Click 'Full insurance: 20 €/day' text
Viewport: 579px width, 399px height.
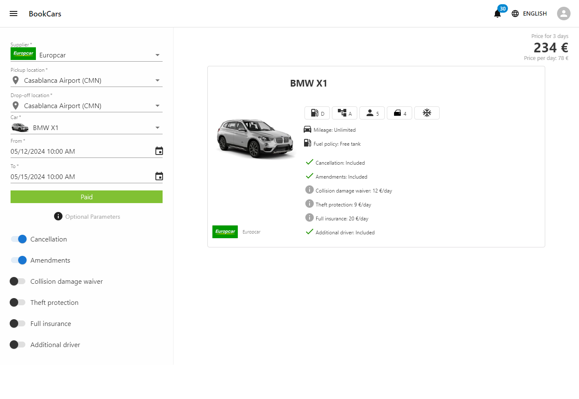(342, 219)
